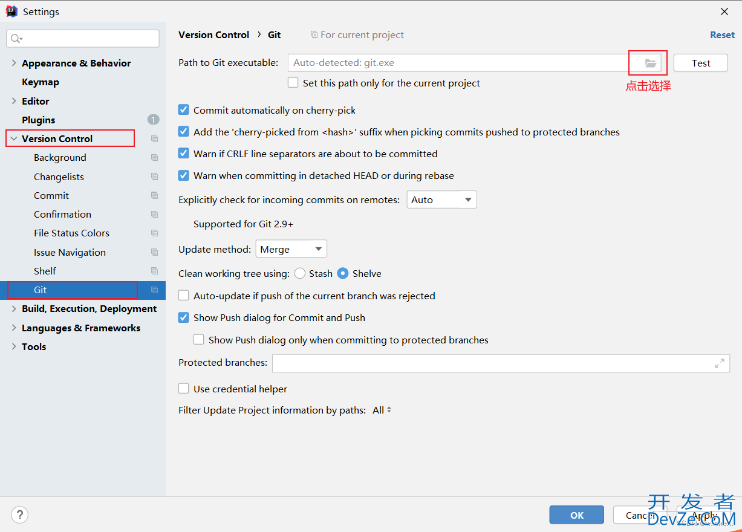Click the search magnifier icon in settings
This screenshot has height=532, width=742.
coord(16,39)
